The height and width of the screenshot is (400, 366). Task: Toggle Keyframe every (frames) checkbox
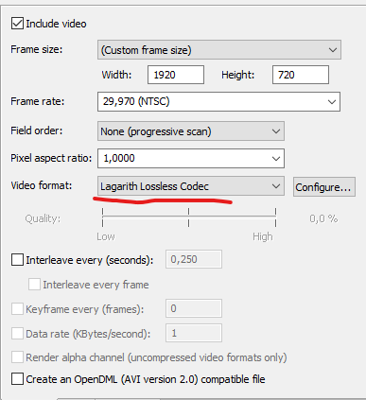[x=17, y=309]
